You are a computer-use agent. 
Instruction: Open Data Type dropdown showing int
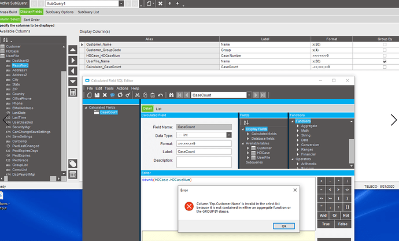(229, 135)
